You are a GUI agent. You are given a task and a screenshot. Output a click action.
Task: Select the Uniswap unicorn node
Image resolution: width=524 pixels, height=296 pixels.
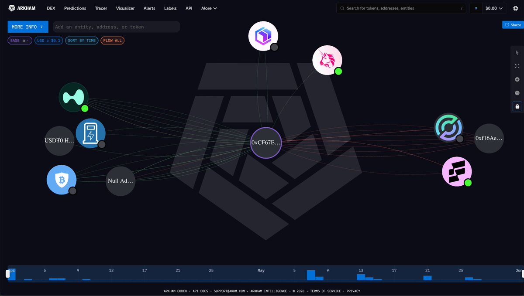point(327,60)
